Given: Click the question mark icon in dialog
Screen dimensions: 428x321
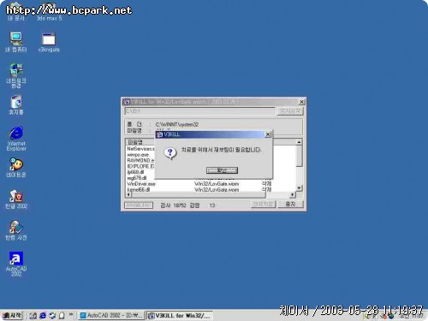Looking at the screenshot, I should click(x=170, y=153).
